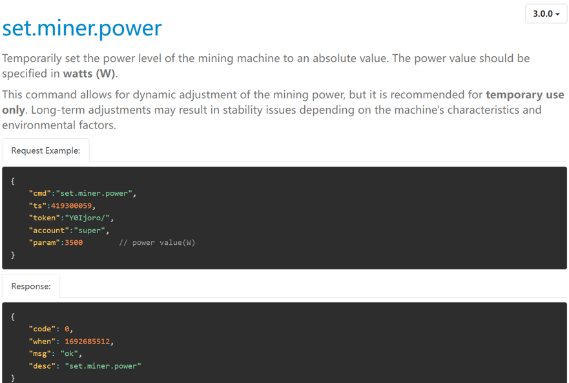The height and width of the screenshot is (383, 569).
Task: Click the ts value 419300059
Action: click(71, 206)
